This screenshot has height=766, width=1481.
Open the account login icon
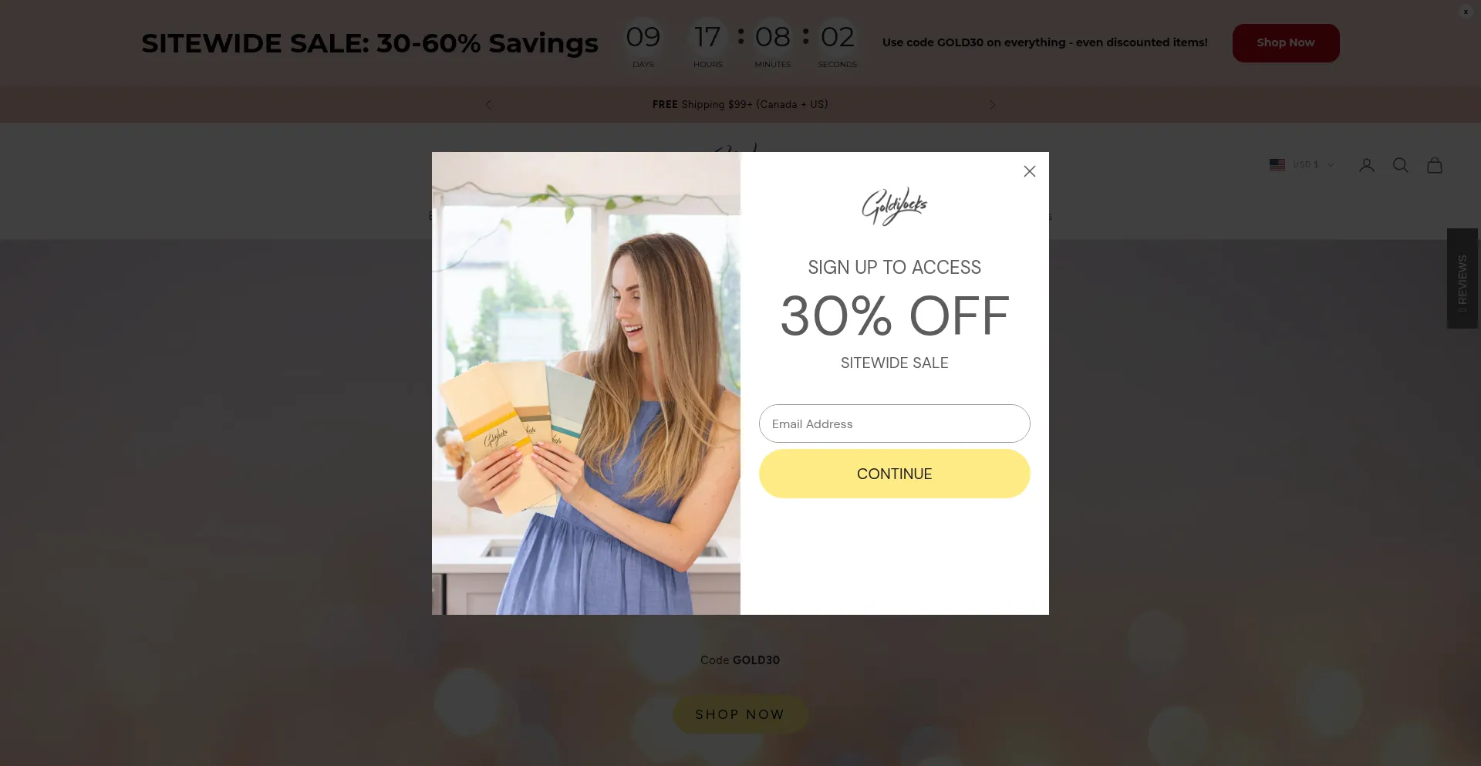[1367, 165]
